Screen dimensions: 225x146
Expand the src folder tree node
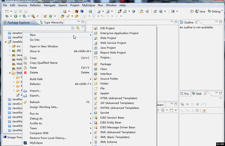[x=10, y=46]
